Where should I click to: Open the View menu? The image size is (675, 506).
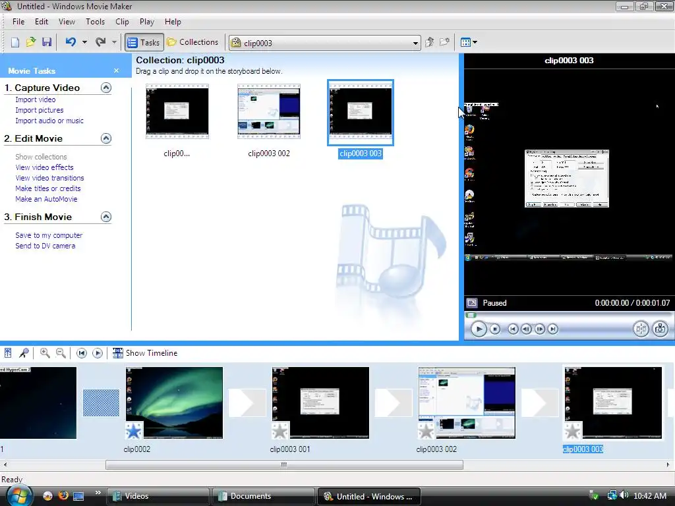click(67, 22)
